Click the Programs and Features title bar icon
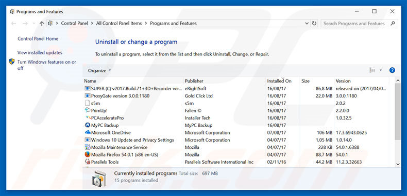407x196 pixels. point(12,12)
